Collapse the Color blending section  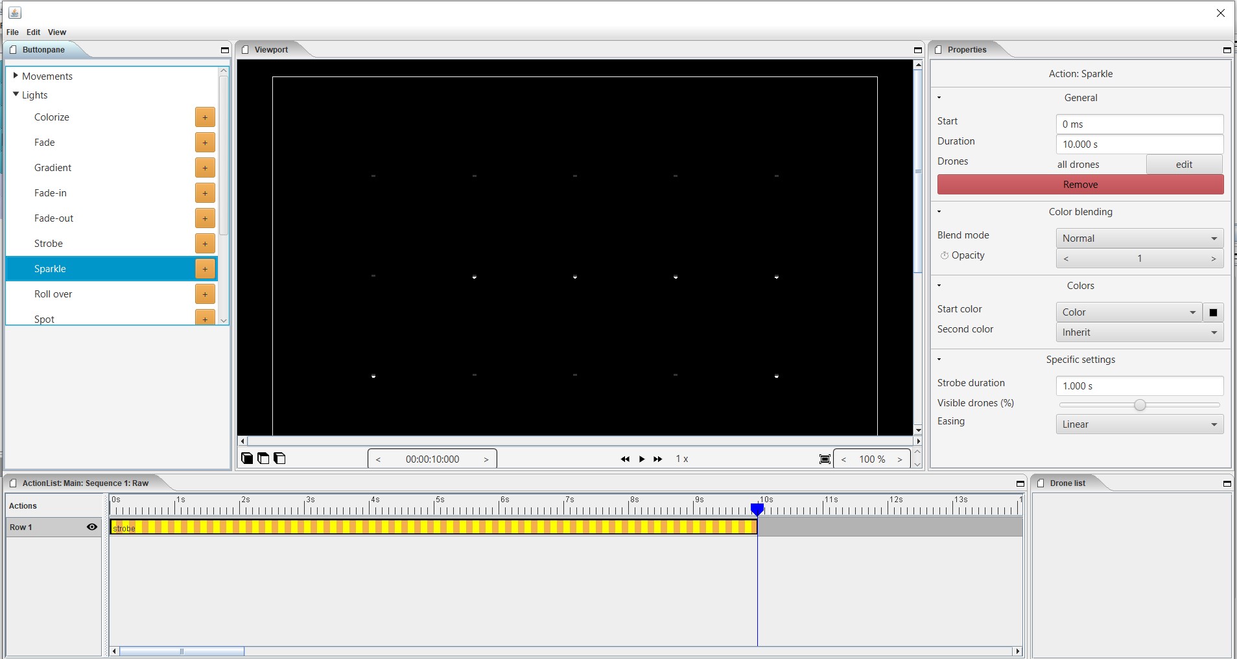tap(939, 212)
